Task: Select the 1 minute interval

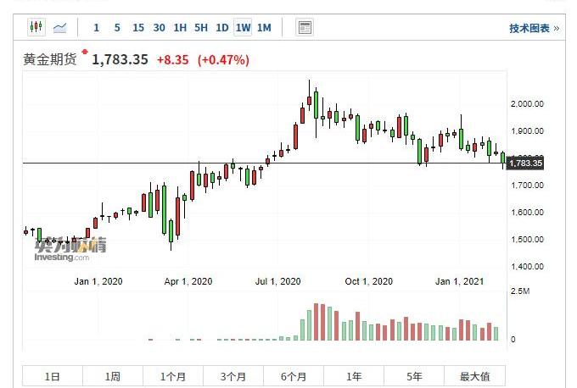Action: pos(97,28)
